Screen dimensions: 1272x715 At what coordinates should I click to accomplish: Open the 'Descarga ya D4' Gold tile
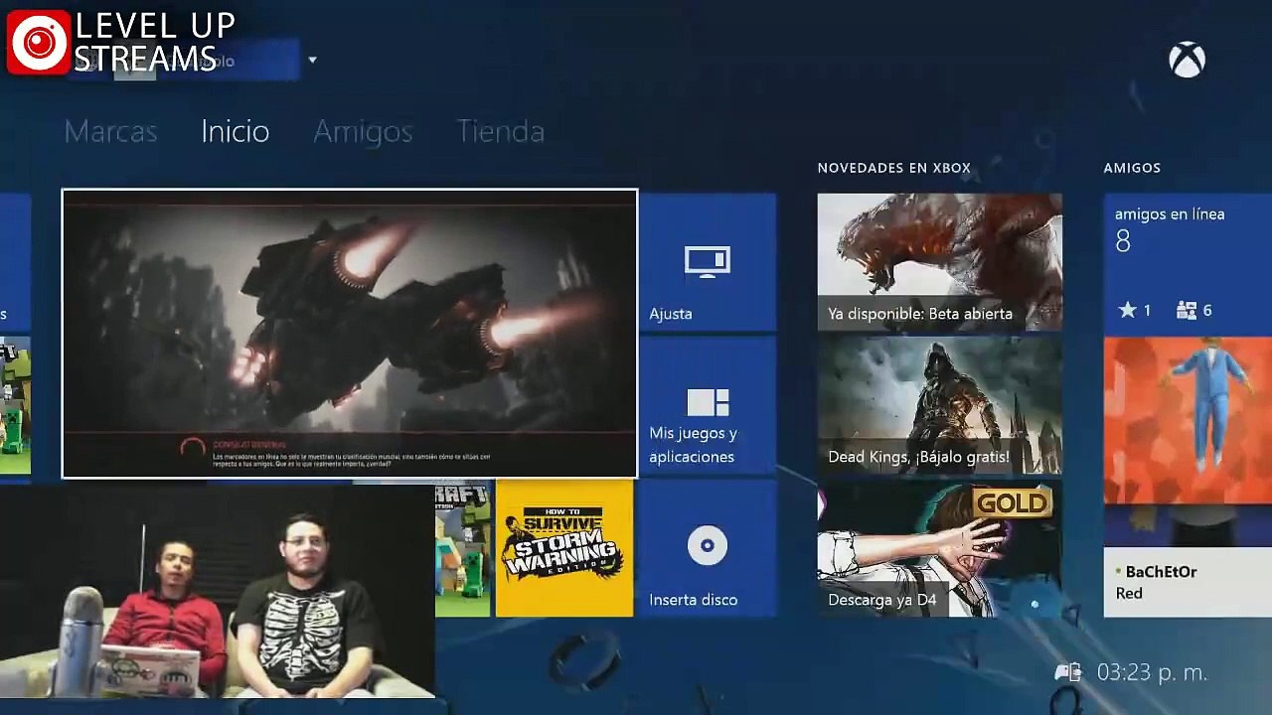[x=939, y=548]
